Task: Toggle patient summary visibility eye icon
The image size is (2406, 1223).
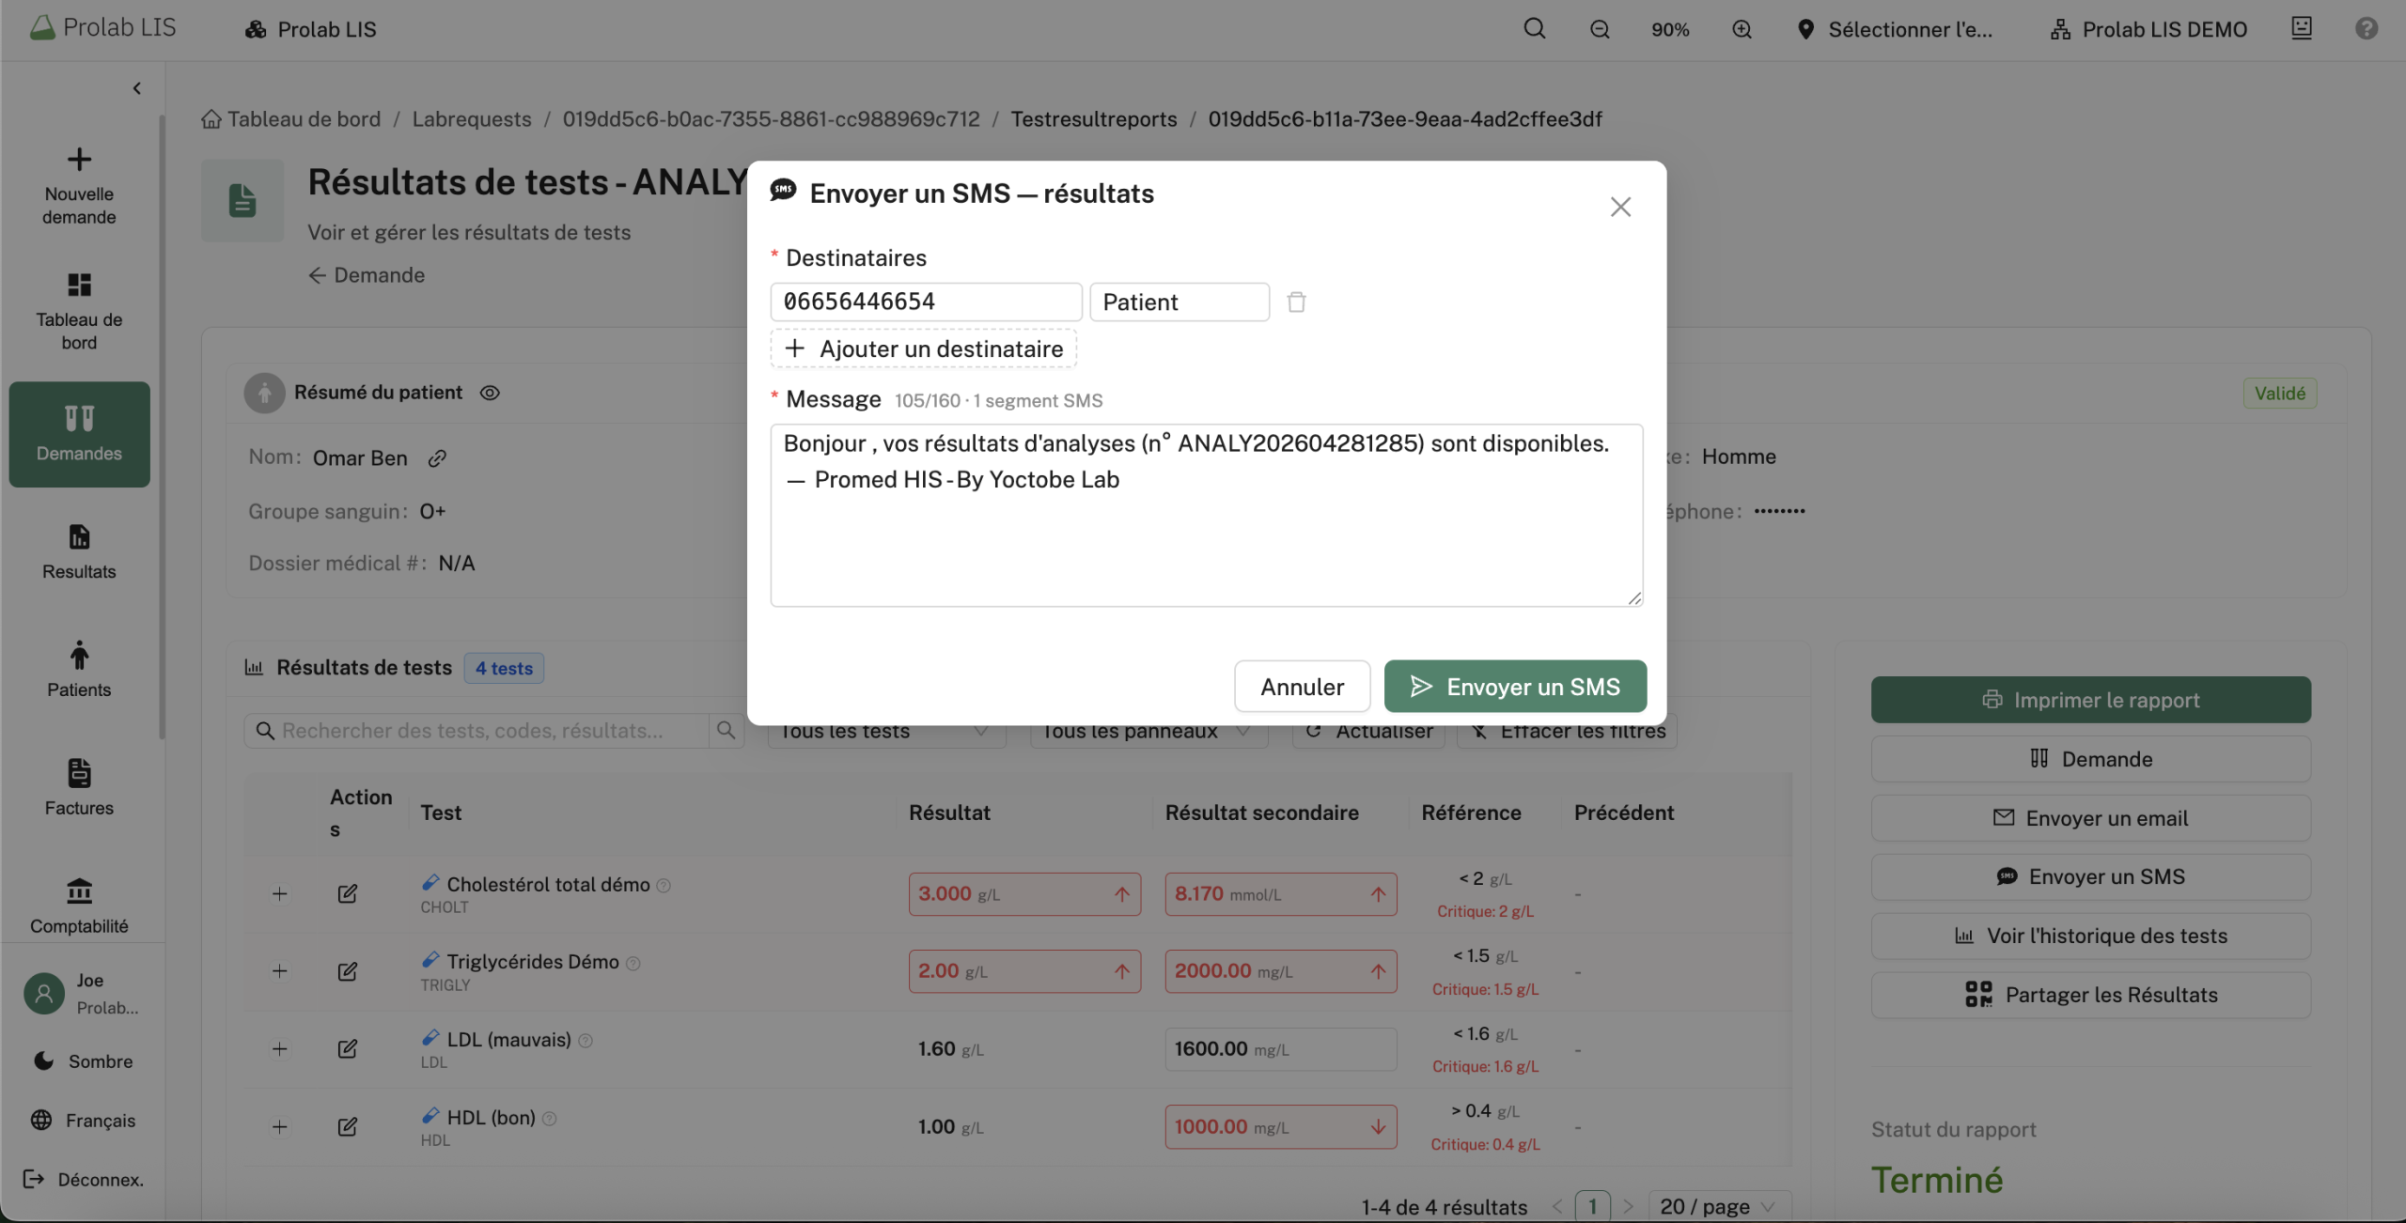Action: pos(490,393)
